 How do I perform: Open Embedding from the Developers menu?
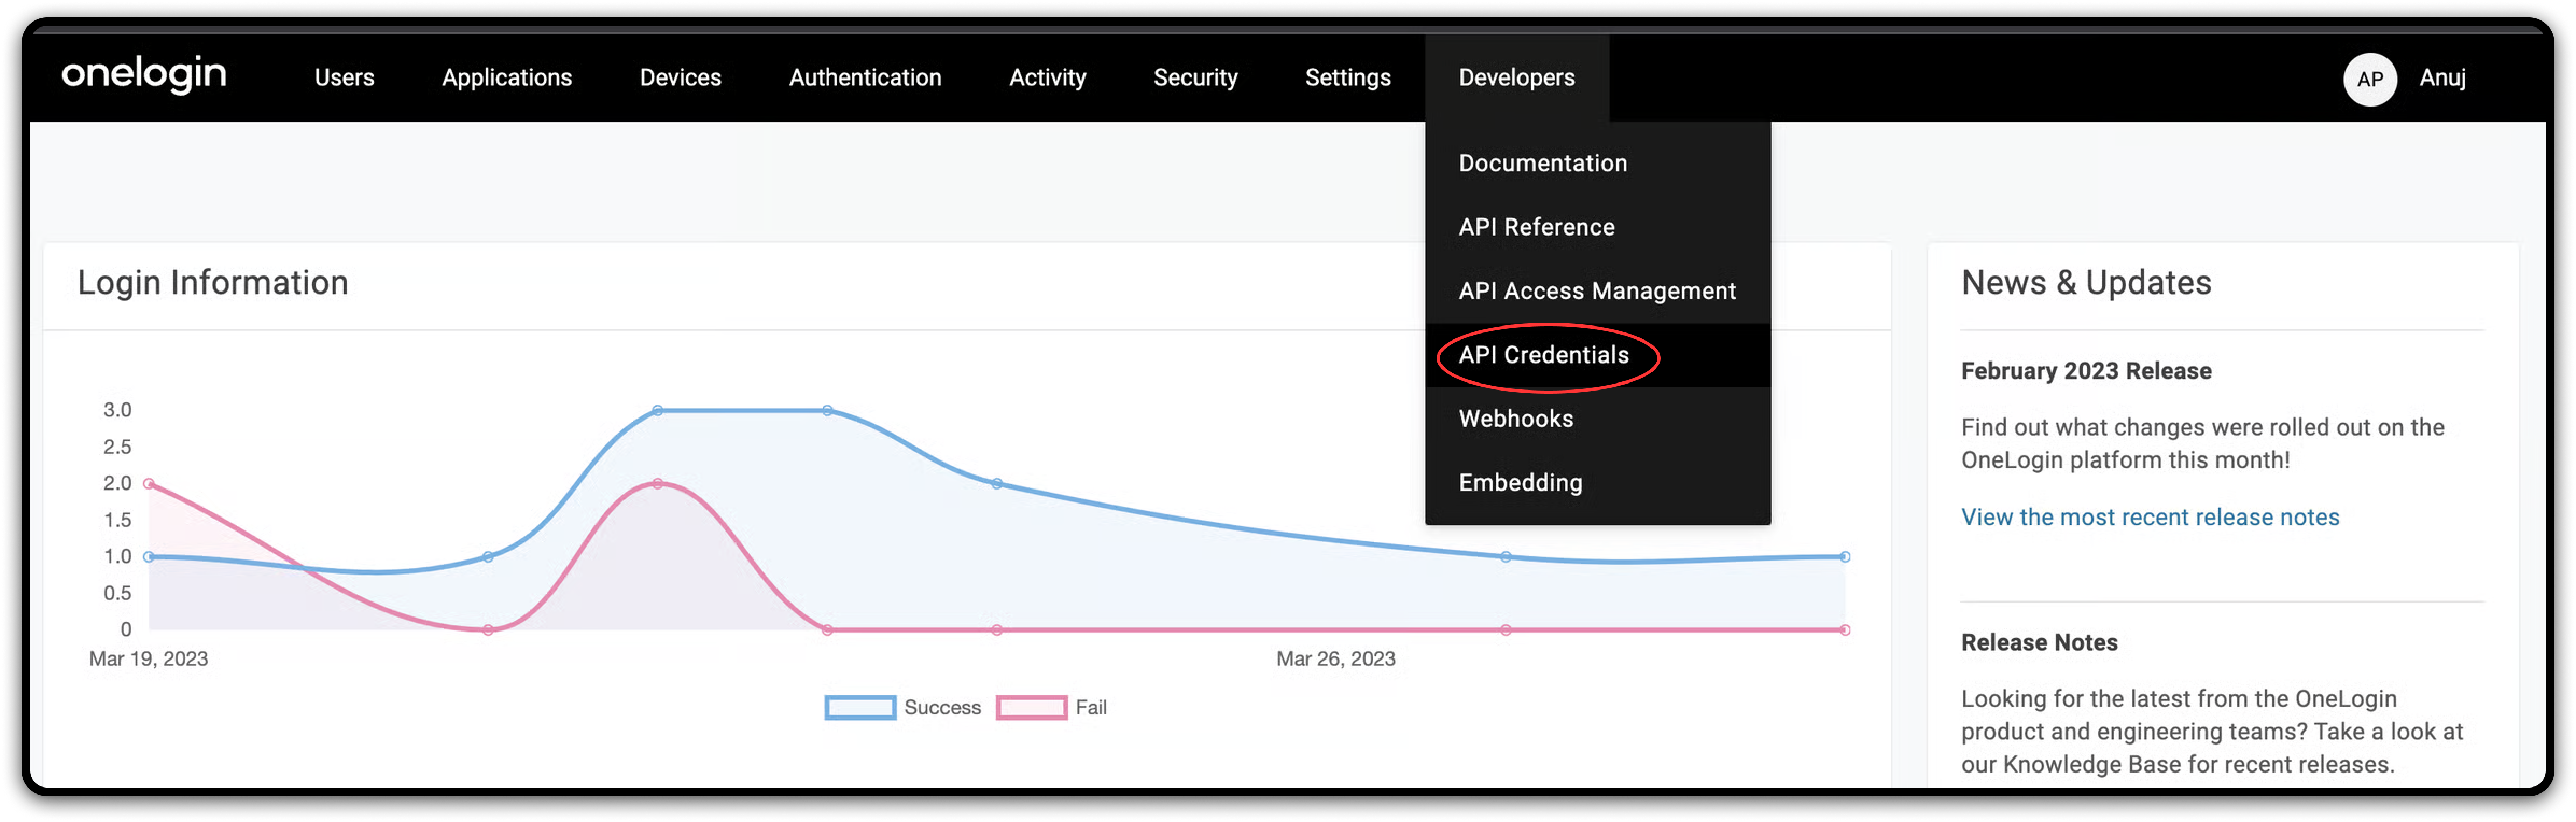point(1520,483)
